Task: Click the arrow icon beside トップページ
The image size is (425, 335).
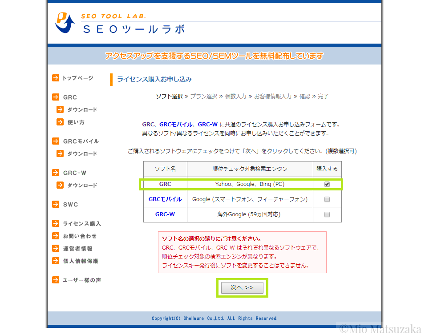Action: tap(56, 78)
